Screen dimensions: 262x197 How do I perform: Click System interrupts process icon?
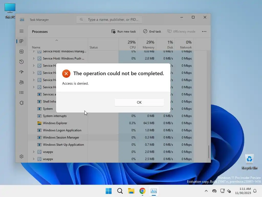[39, 116]
